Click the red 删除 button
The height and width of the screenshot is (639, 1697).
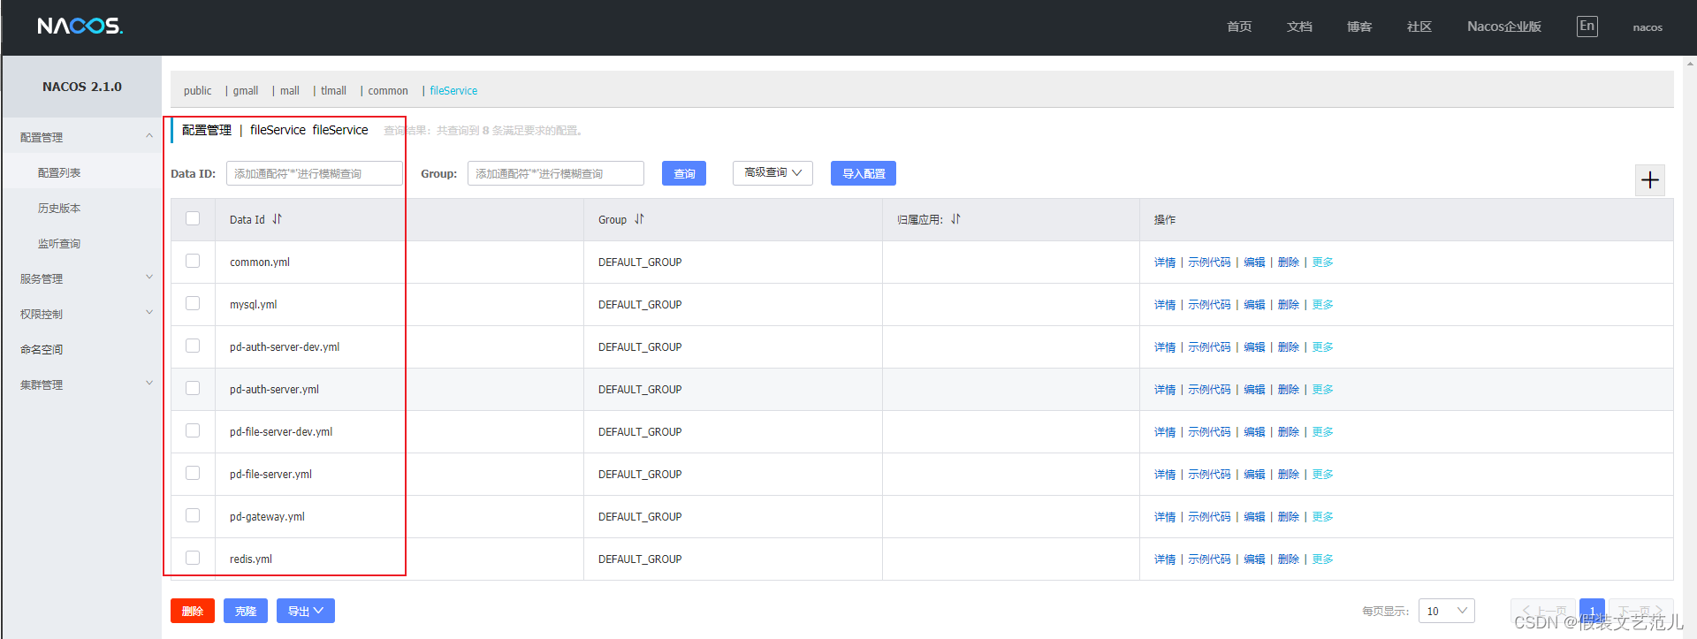click(193, 611)
